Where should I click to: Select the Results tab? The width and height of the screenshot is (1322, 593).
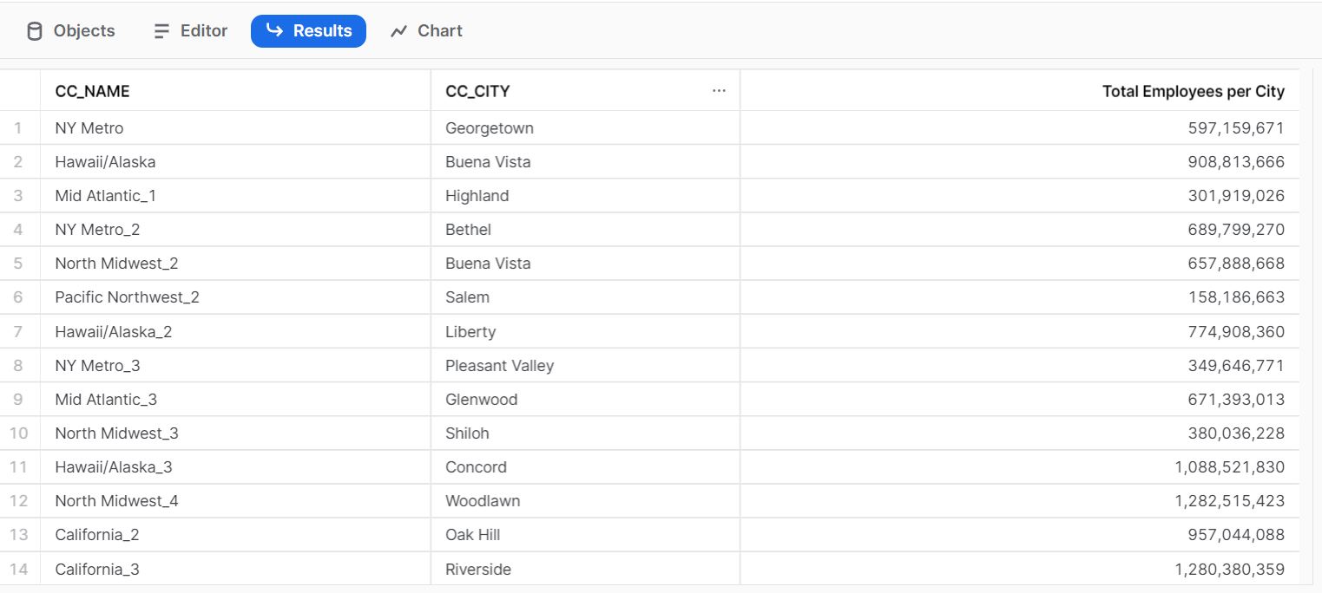coord(308,31)
